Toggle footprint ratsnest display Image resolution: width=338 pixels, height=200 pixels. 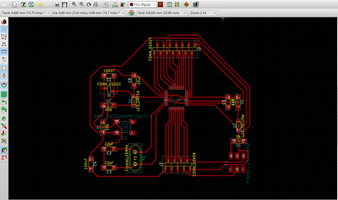point(4,76)
